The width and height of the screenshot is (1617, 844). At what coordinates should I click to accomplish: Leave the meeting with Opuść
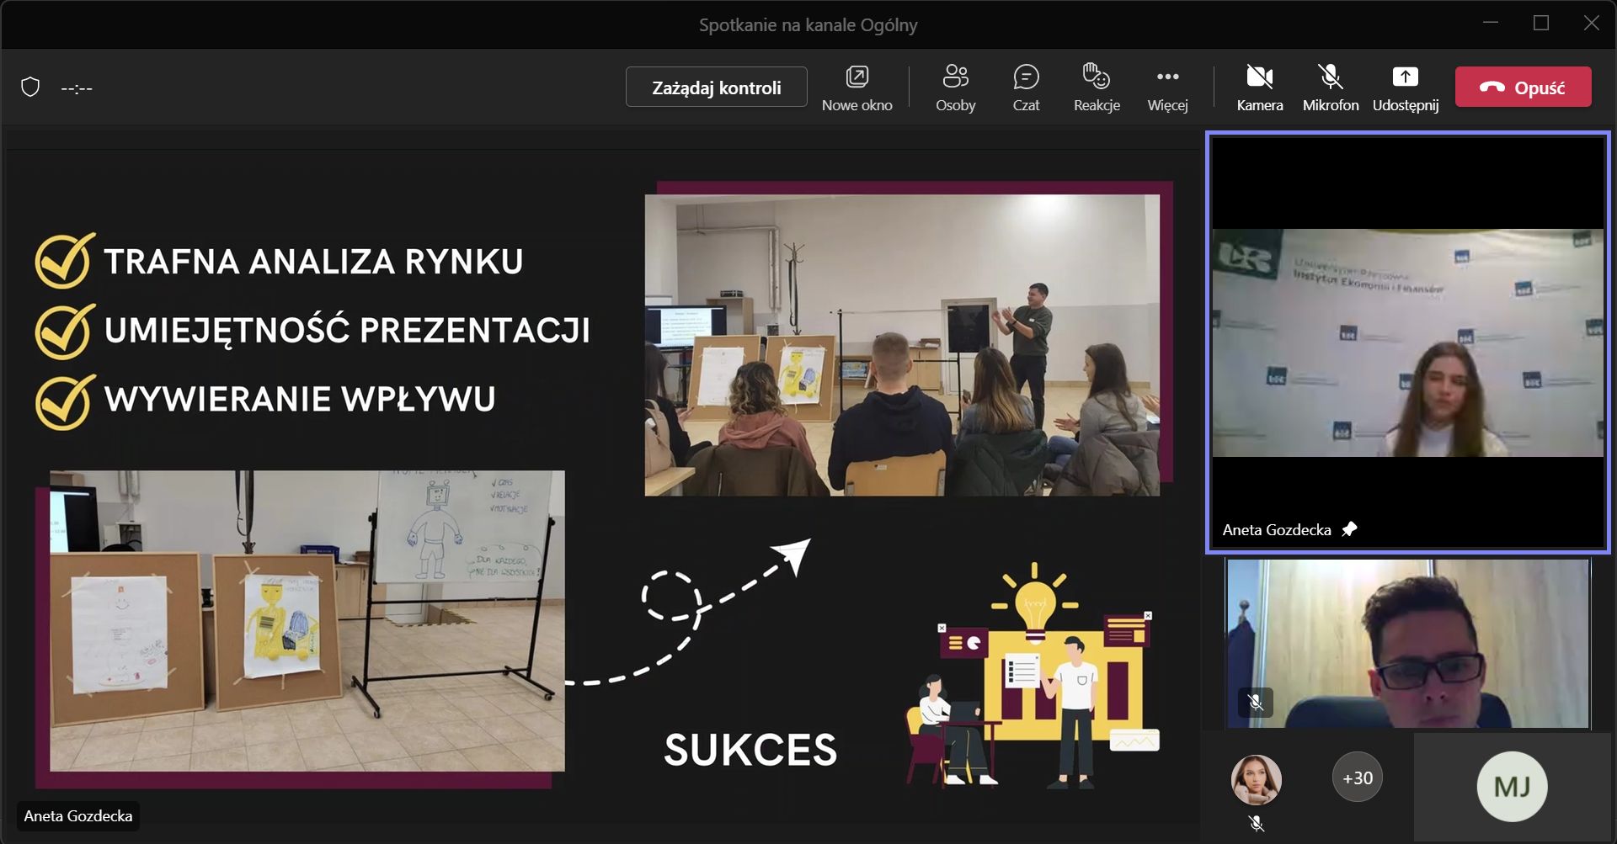click(1523, 88)
